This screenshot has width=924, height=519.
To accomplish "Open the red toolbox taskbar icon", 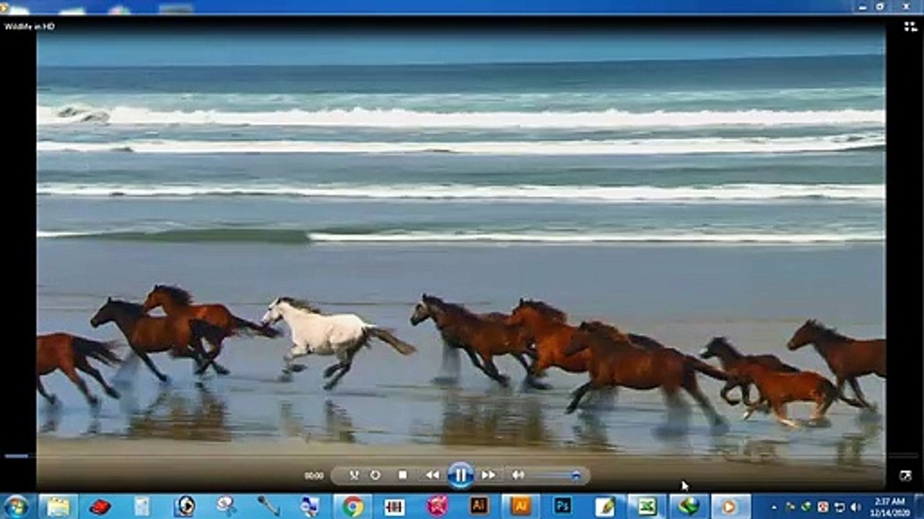I will [x=100, y=506].
